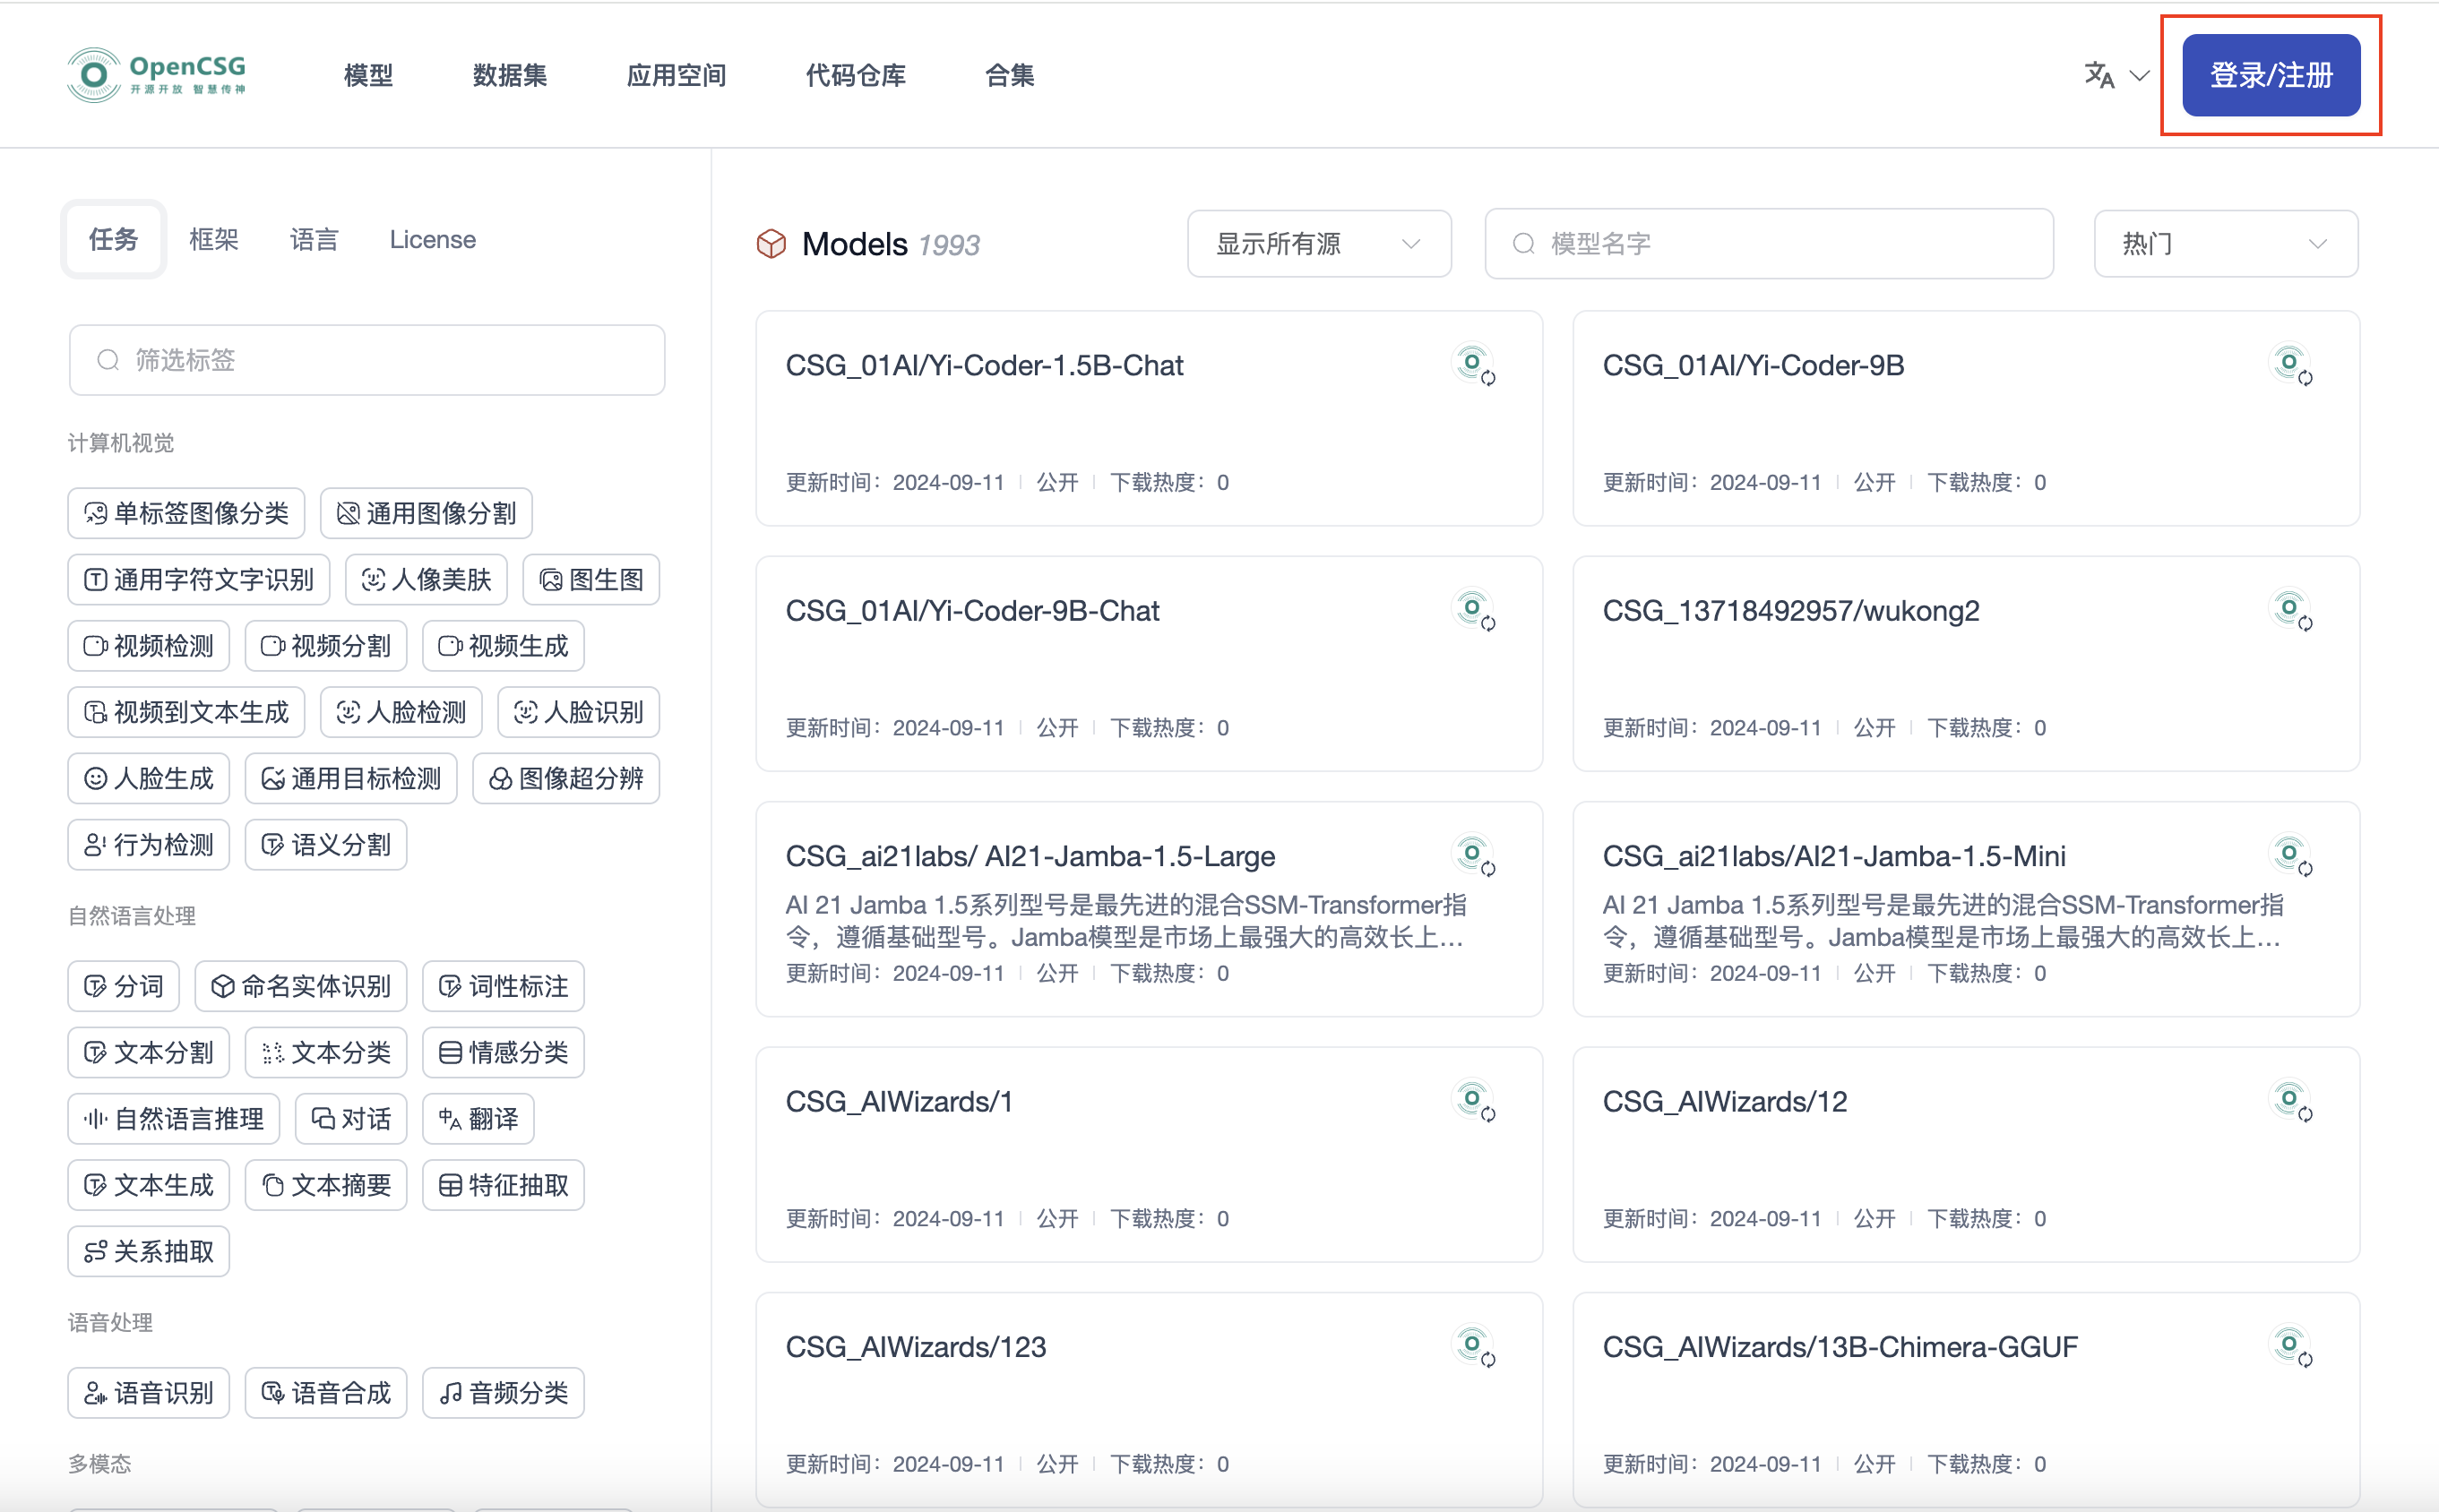Click the OpenCSG logo icon
The width and height of the screenshot is (2439, 1512).
[94, 75]
